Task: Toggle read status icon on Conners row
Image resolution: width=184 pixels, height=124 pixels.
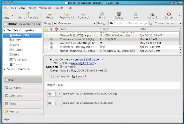Action: point(46,39)
